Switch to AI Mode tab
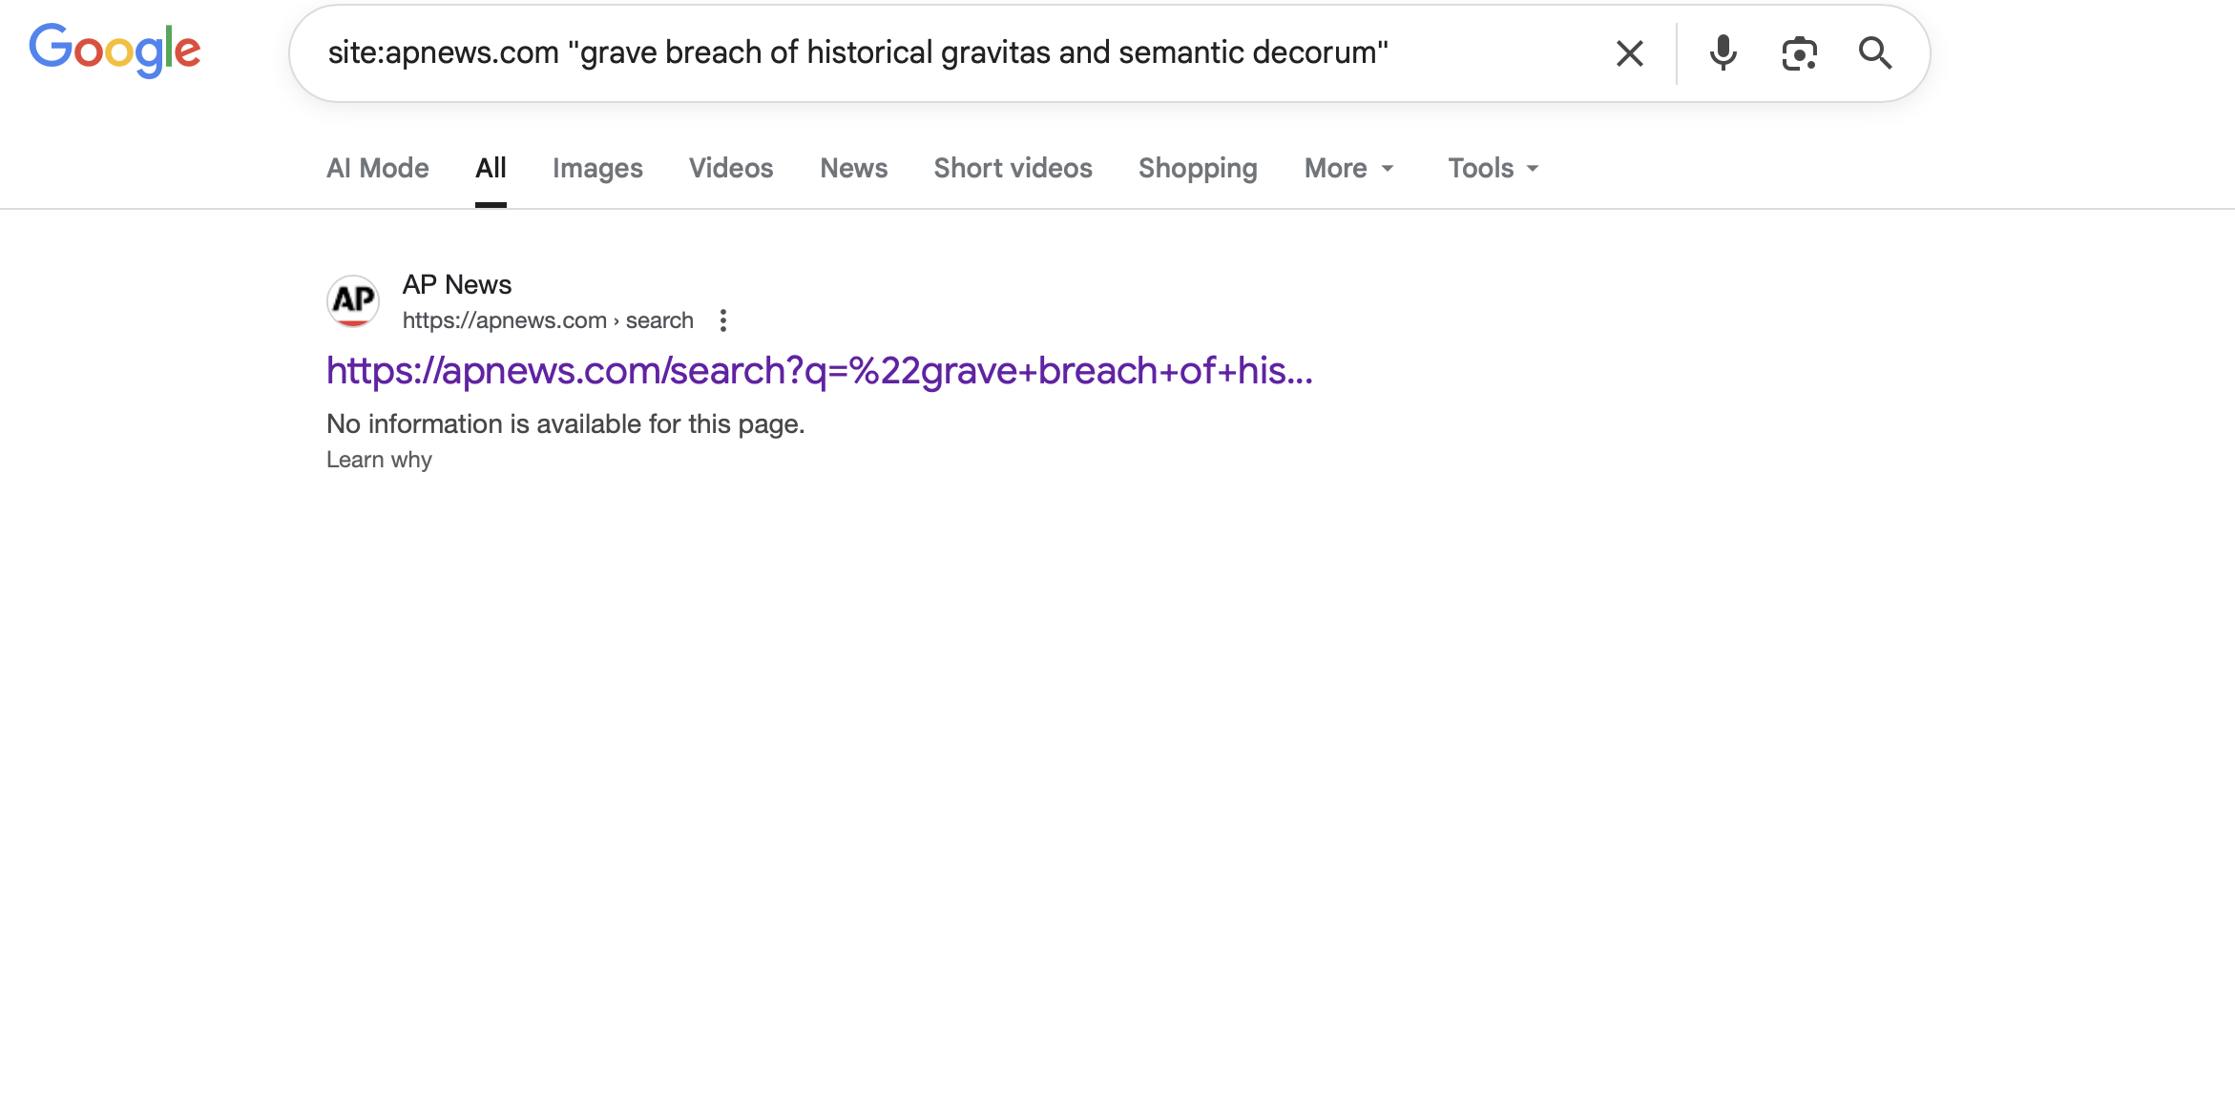2235x1112 pixels. 378,168
